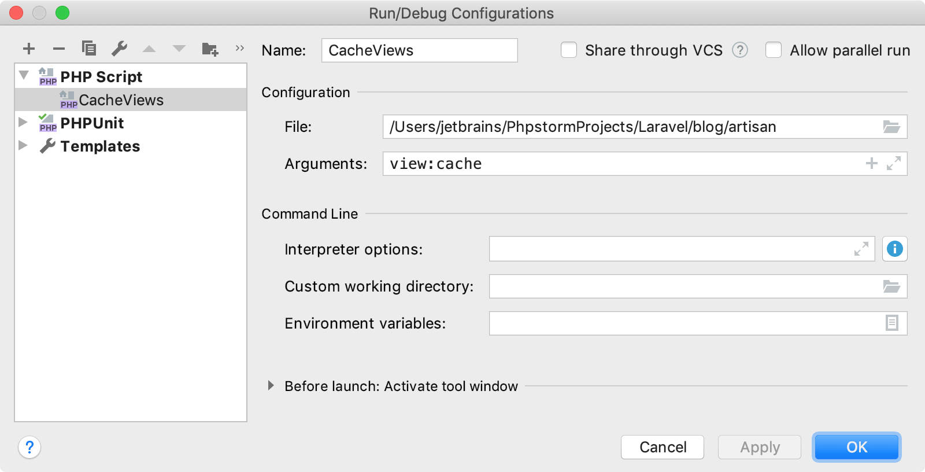
Task: Close the dialog with red window button
Action: (x=16, y=13)
